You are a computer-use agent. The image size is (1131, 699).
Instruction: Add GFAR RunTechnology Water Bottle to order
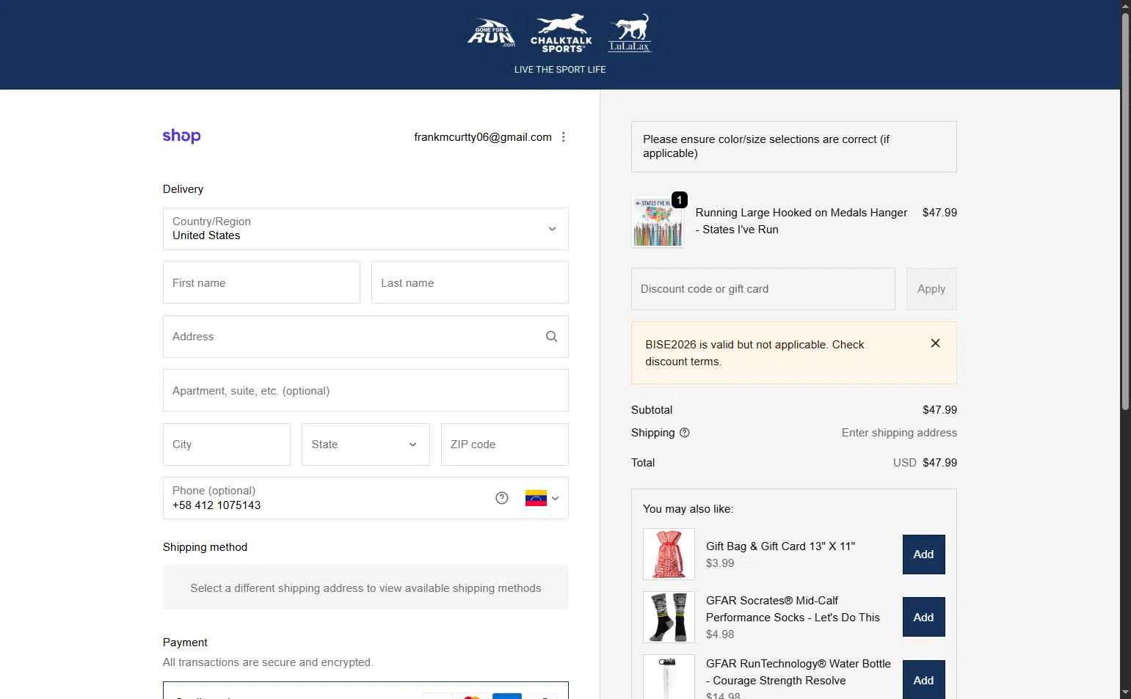pos(923,680)
